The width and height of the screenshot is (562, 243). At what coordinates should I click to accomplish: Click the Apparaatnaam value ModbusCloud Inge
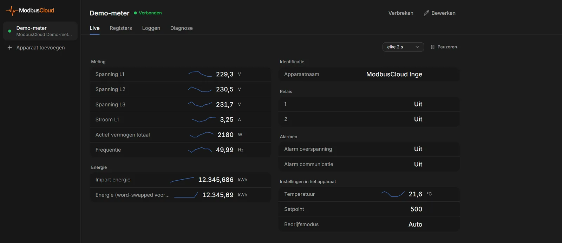click(394, 74)
